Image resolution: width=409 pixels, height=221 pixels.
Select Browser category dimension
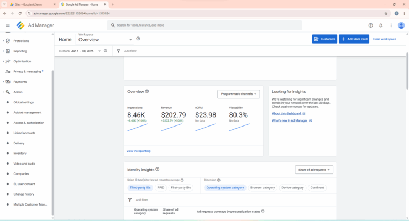click(x=263, y=188)
